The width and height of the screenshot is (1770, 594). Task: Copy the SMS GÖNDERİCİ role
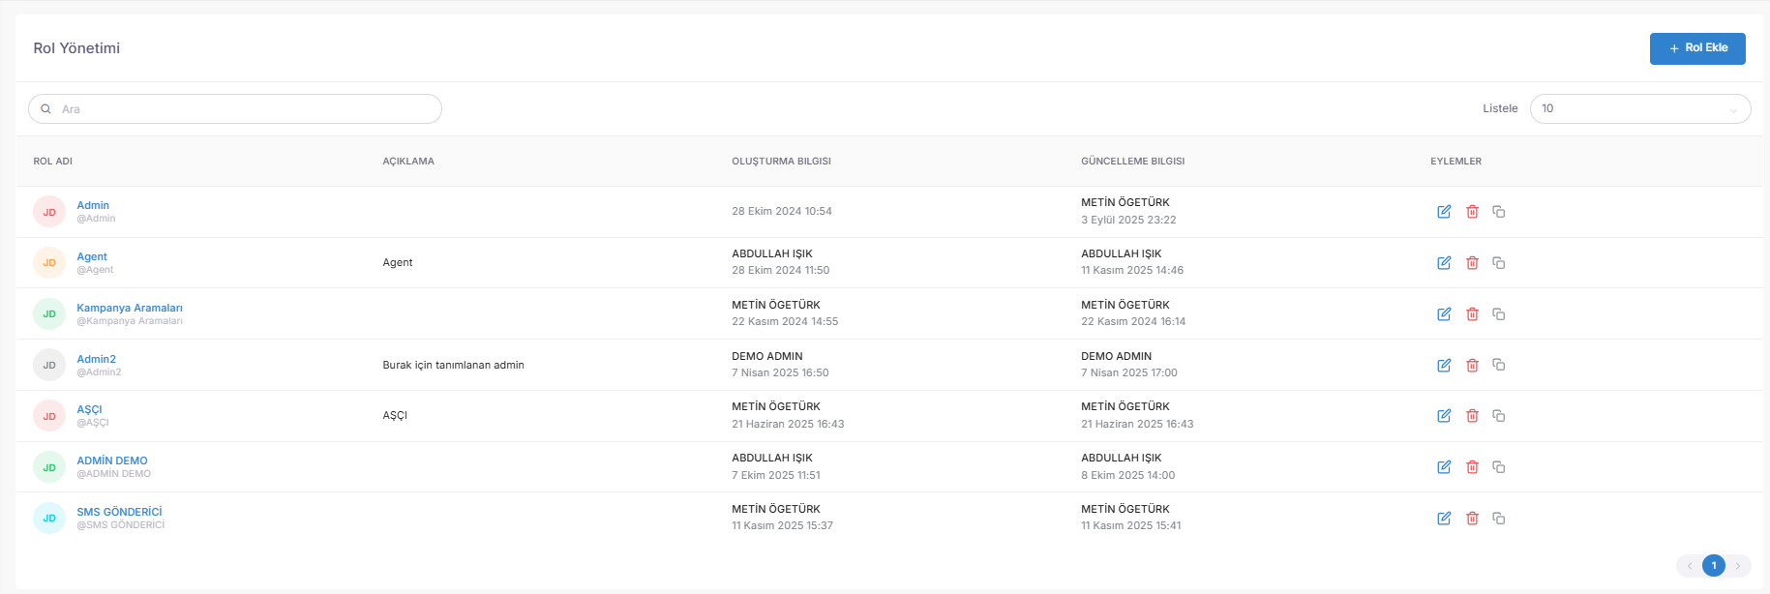coord(1499,519)
